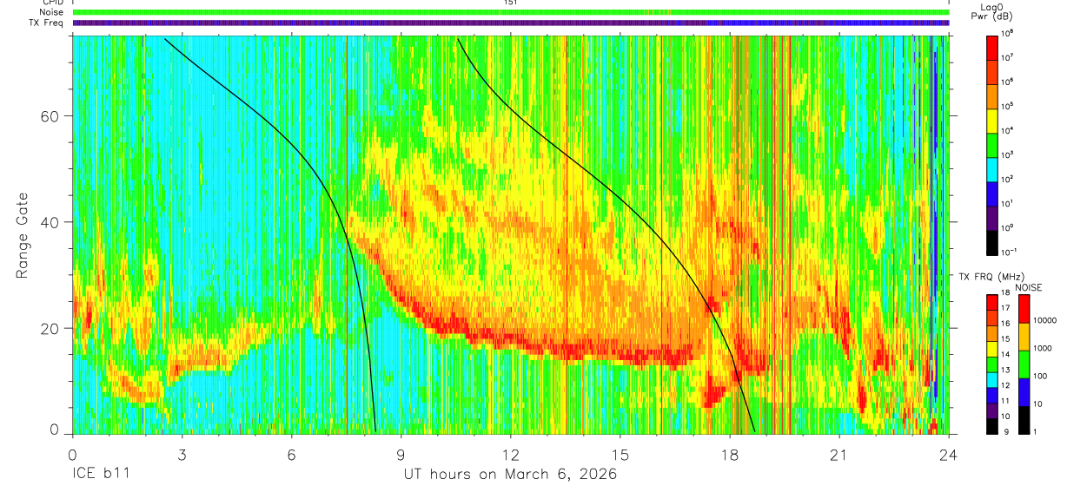Viewport: 1067px width, 492px height.
Task: Click the blue TX Freq strip above the plot
Action: 511,23
